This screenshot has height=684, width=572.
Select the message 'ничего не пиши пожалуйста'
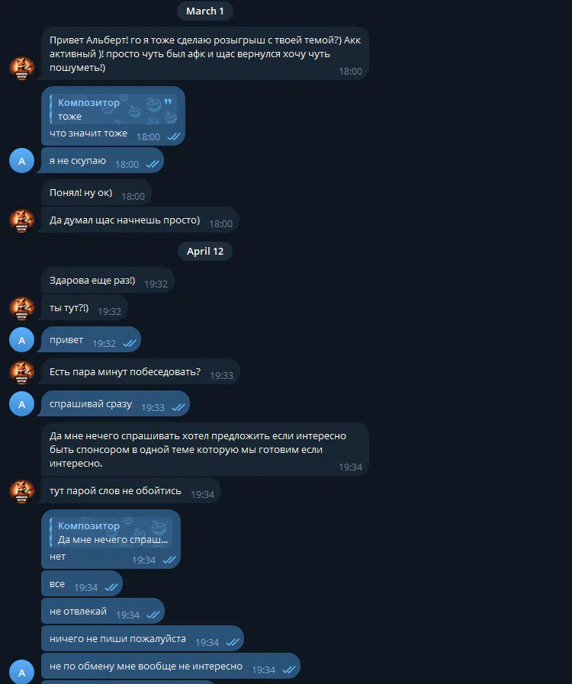click(143, 639)
